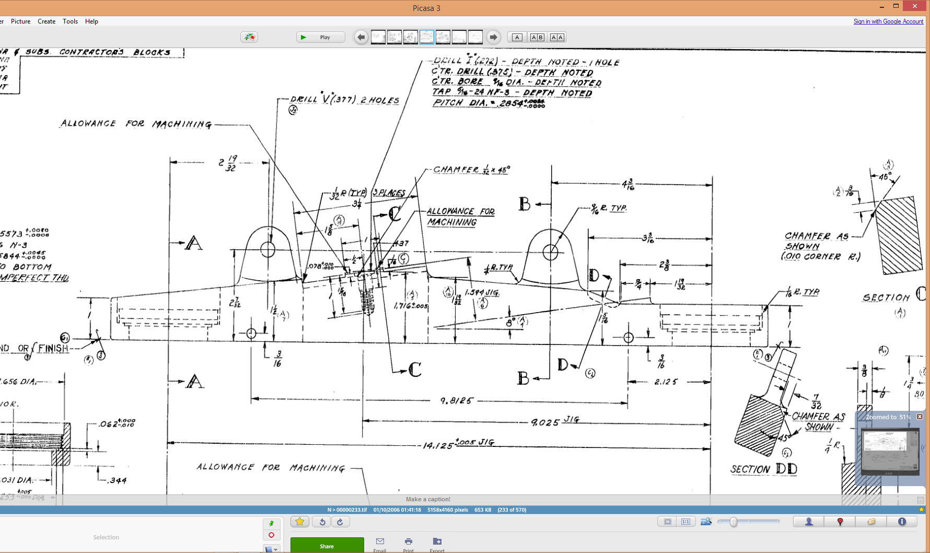Toggle the Tags panel
Screen dimensions: 930x553
click(871, 522)
